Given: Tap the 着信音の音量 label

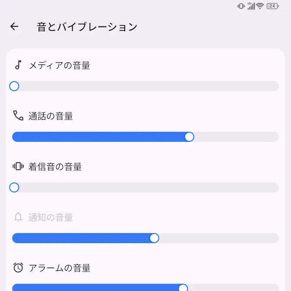Looking at the screenshot, I should [55, 167].
